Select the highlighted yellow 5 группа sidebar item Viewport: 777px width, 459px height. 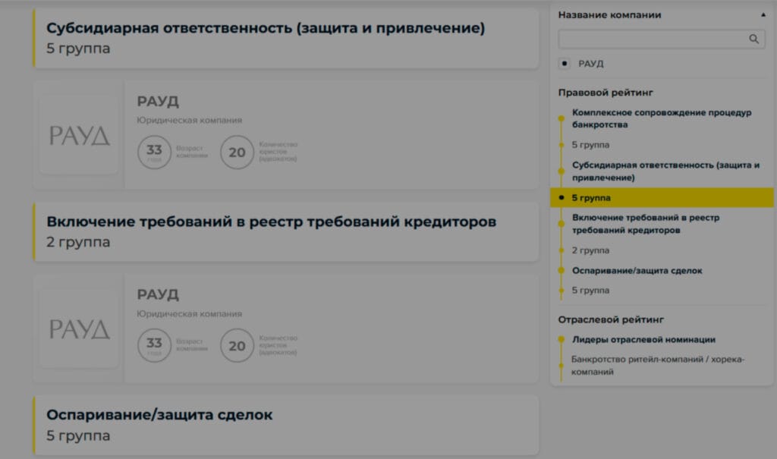click(590, 198)
